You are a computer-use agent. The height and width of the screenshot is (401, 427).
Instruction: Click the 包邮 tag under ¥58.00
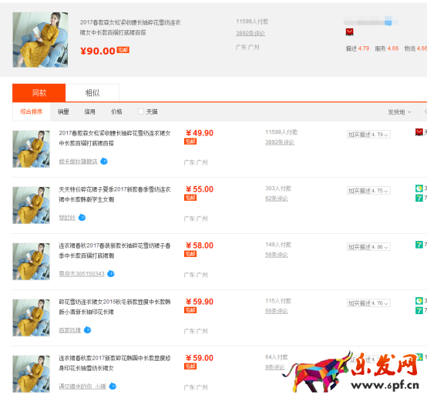tap(190, 254)
